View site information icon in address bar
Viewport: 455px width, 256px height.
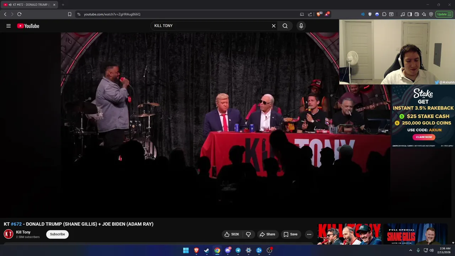point(79,14)
